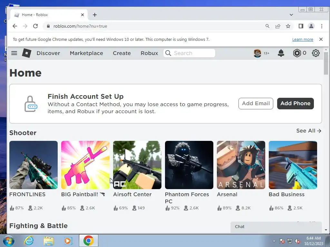Open the Airsoft Center game thumbnail

pos(137,165)
